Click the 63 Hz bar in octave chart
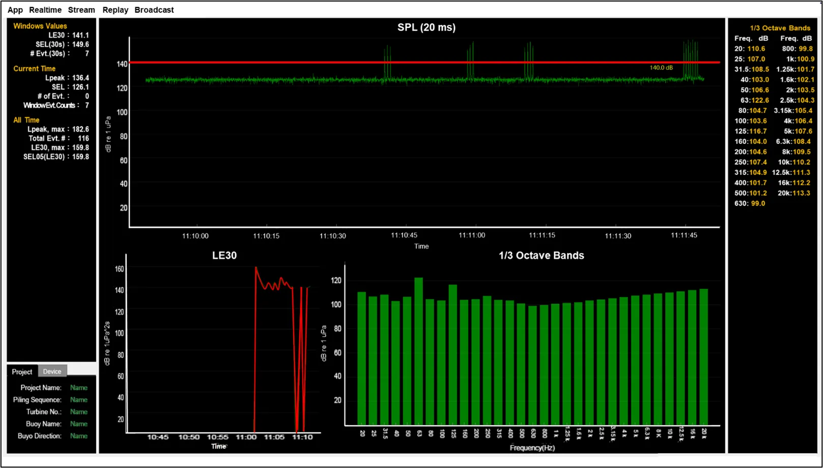 point(418,351)
